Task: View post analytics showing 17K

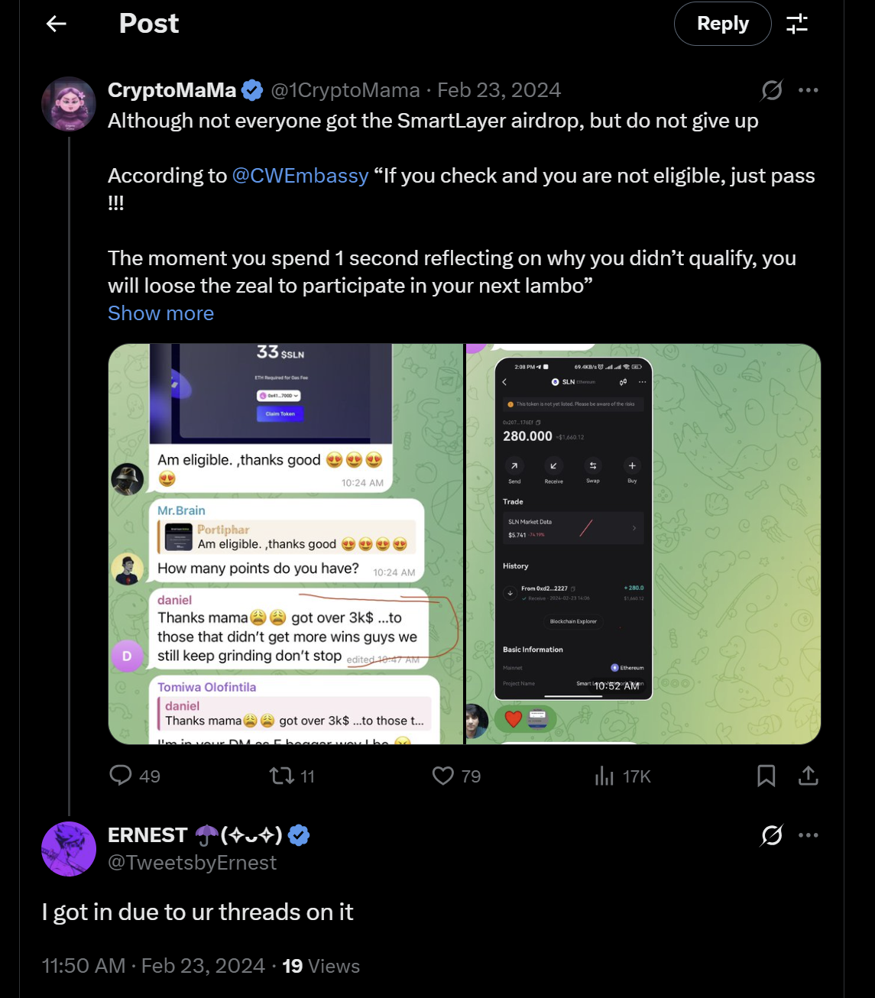Action: pos(604,776)
